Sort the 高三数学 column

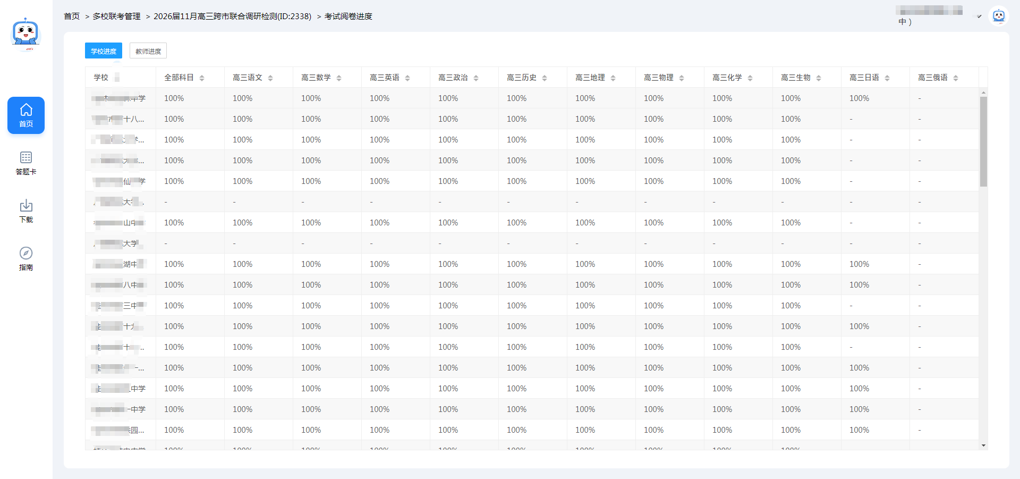(x=339, y=78)
